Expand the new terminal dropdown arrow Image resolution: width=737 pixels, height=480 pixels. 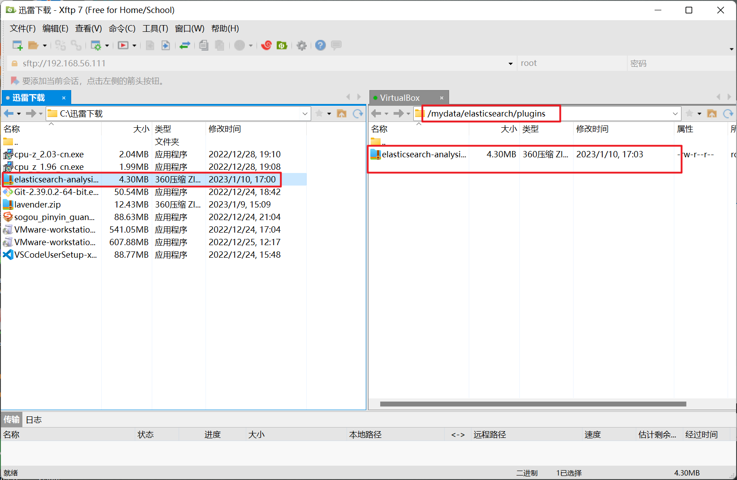(x=134, y=46)
